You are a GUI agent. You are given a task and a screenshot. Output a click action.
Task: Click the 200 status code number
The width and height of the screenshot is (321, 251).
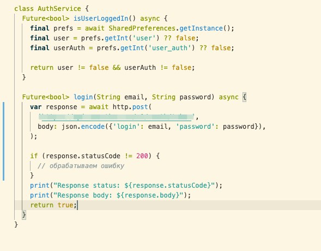(142, 156)
